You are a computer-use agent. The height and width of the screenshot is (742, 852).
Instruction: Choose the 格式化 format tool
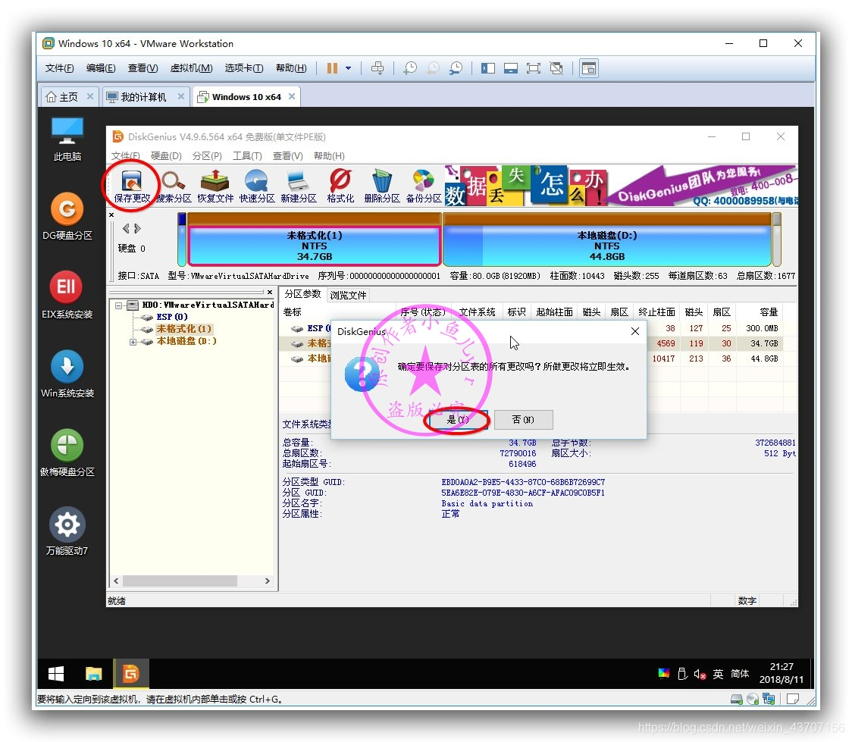tap(340, 186)
